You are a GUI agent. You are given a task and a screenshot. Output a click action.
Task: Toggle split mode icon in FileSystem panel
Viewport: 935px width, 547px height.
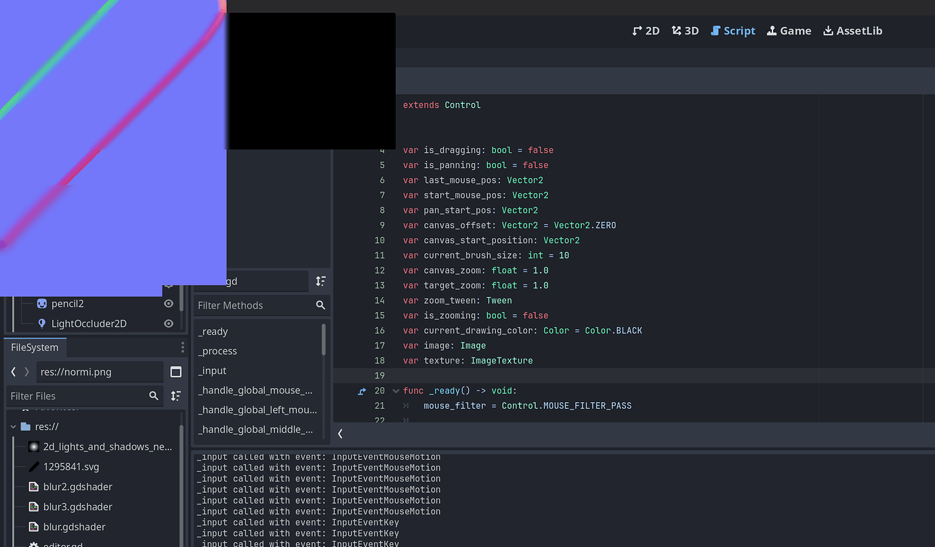[x=175, y=372]
